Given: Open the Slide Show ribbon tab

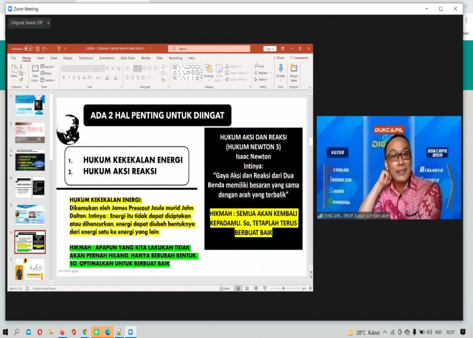Looking at the screenshot, I should coord(128,58).
